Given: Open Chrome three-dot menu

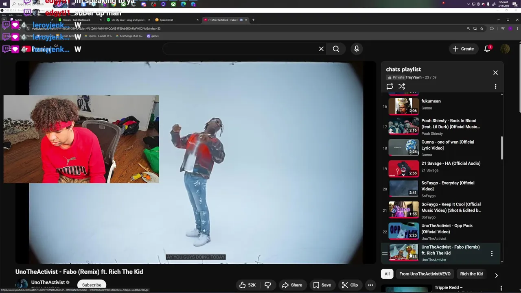Looking at the screenshot, I should 517,28.
